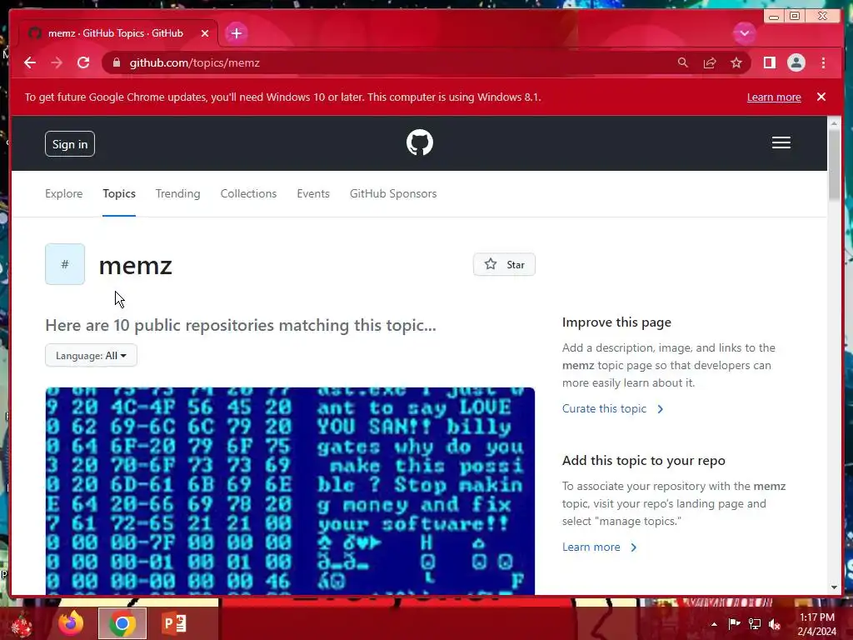Click the Curate this topic link
The width and height of the screenshot is (853, 640).
coord(612,408)
